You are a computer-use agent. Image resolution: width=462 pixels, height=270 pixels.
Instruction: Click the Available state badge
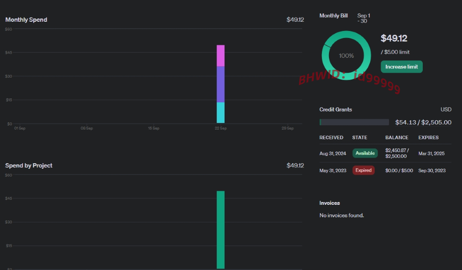(x=365, y=153)
